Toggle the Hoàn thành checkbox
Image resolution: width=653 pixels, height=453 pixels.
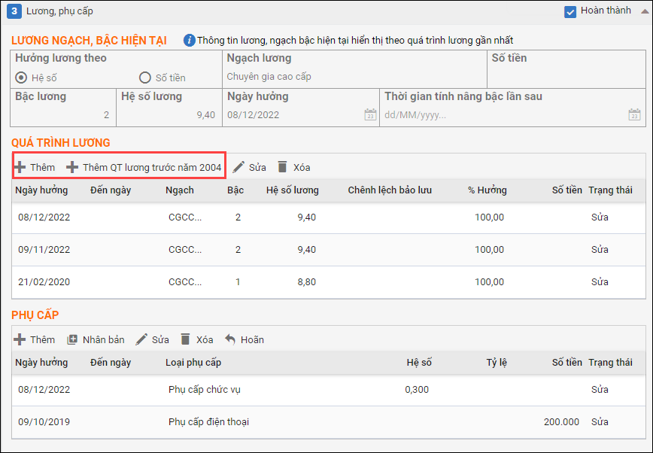tap(570, 12)
